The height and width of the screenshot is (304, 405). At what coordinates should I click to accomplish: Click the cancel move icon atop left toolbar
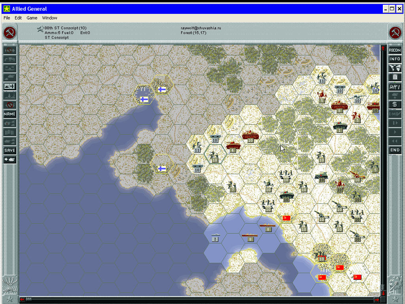pyautogui.click(x=10, y=50)
